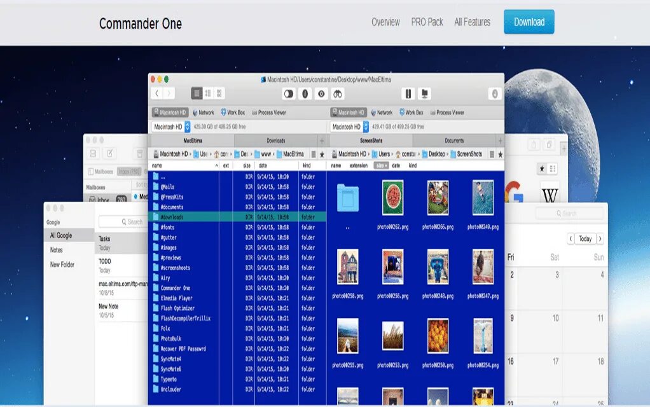
Task: Add a new tab in right pane
Action: (500, 141)
